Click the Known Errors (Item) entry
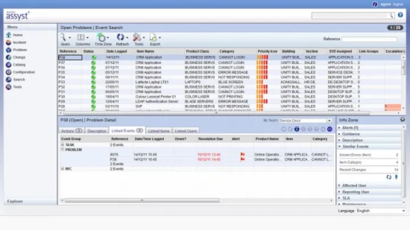The width and height of the screenshot is (410, 230). point(368,155)
